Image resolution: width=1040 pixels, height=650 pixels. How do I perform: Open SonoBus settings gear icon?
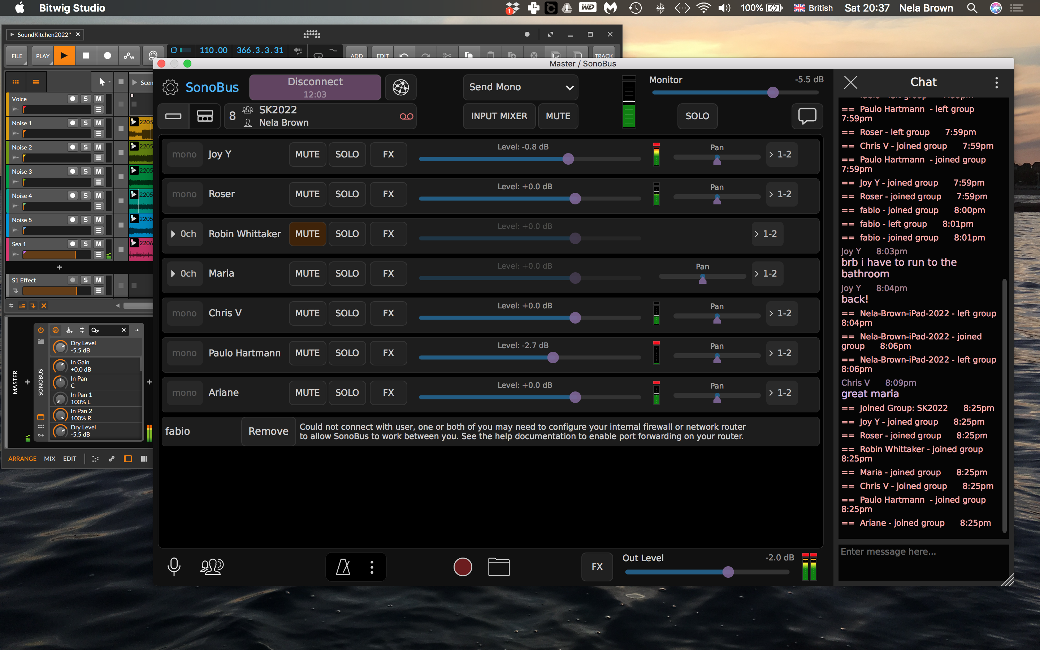point(170,87)
